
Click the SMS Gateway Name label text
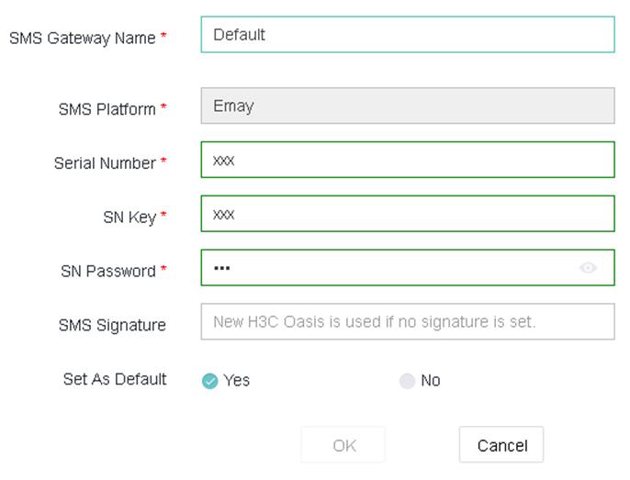tap(83, 39)
